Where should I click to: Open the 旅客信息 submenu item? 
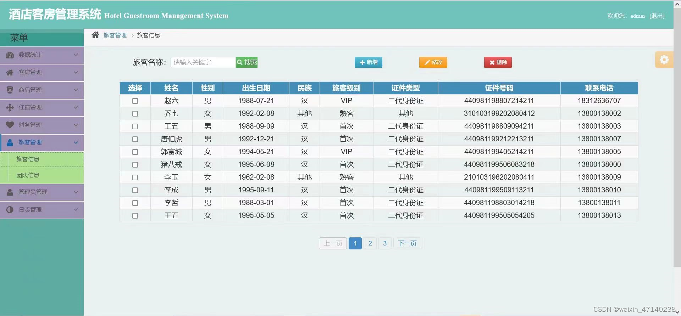42,159
